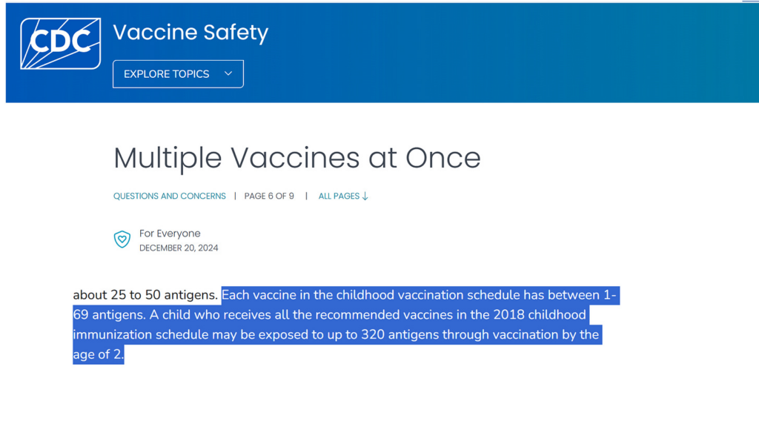Click the December 20, 2024 date
The width and height of the screenshot is (759, 433).
point(178,248)
